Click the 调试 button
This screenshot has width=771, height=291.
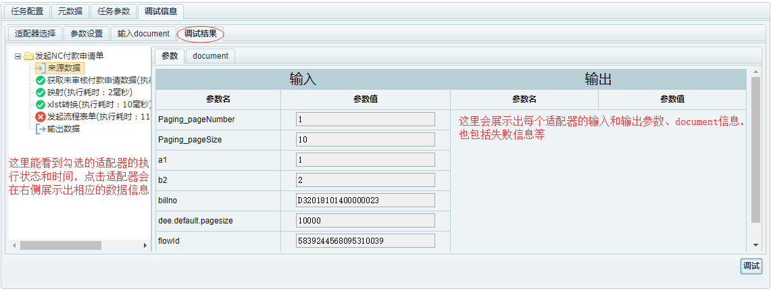pyautogui.click(x=751, y=266)
